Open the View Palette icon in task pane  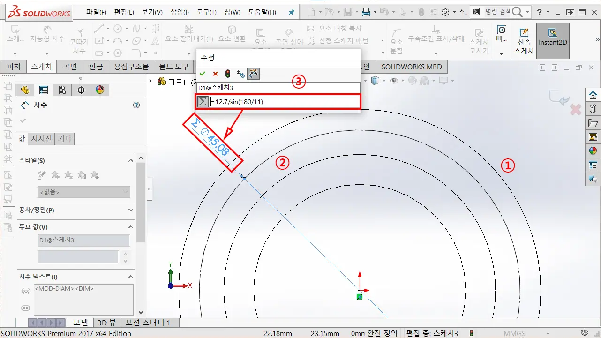[593, 137]
